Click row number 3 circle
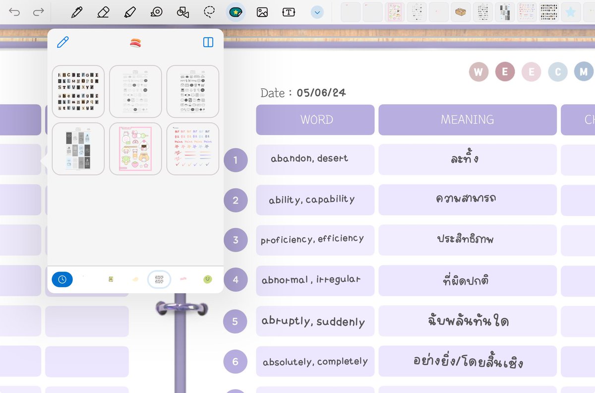The height and width of the screenshot is (393, 595). point(236,240)
